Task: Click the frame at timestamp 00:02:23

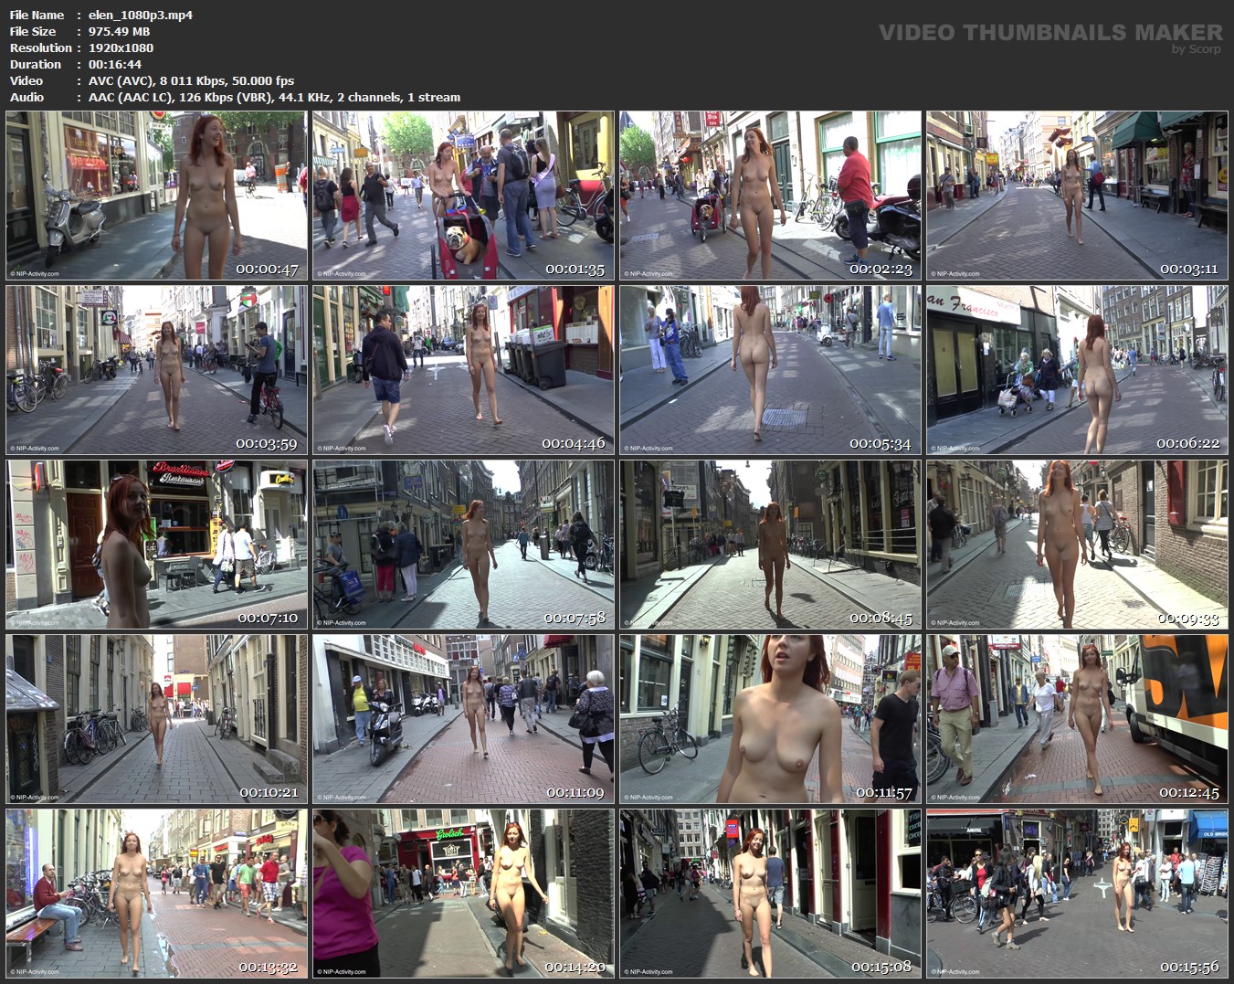Action: (x=771, y=196)
